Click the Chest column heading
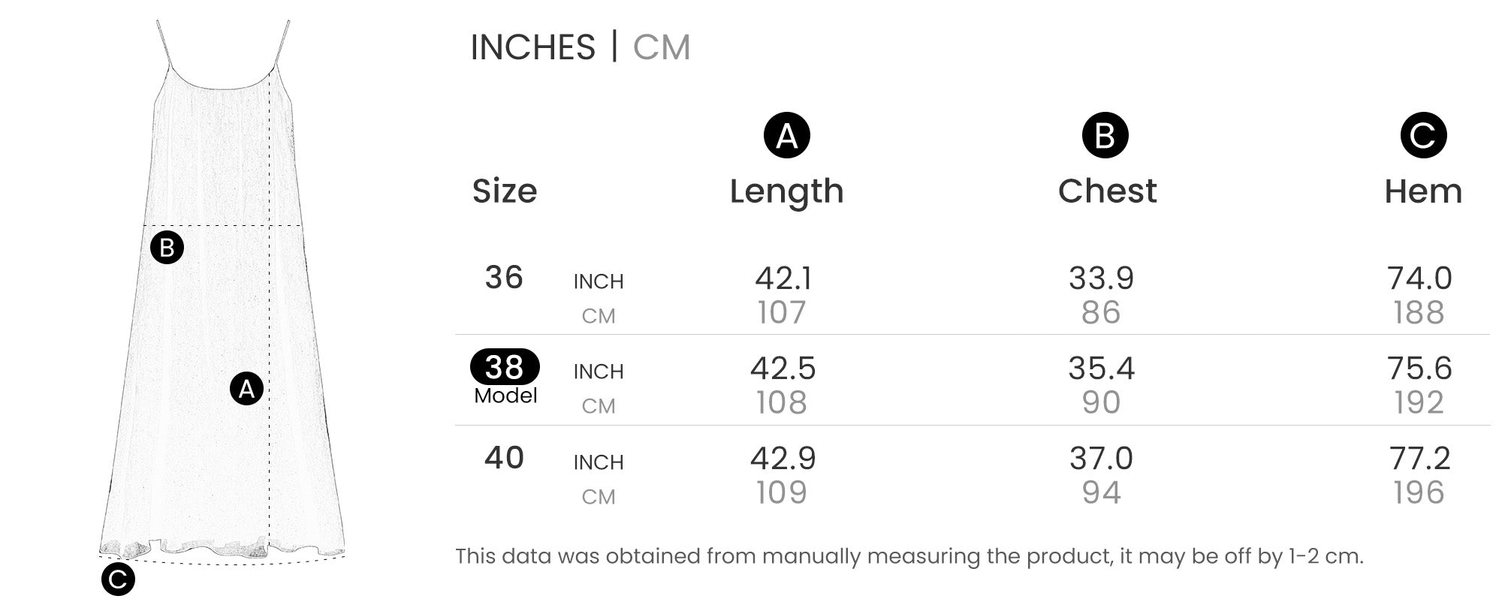 pos(1107,191)
